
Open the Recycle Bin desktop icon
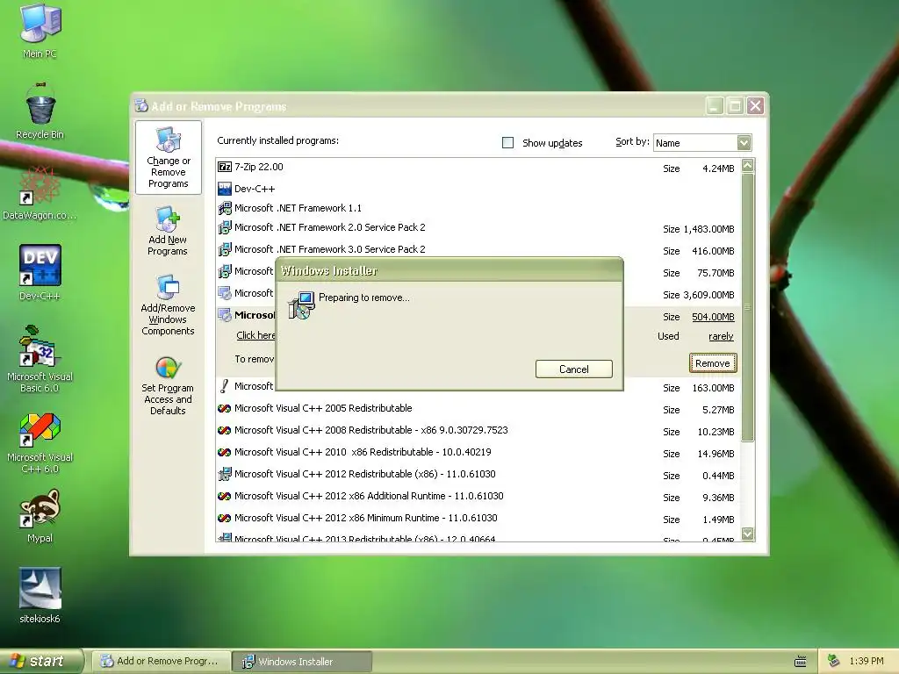coord(40,104)
